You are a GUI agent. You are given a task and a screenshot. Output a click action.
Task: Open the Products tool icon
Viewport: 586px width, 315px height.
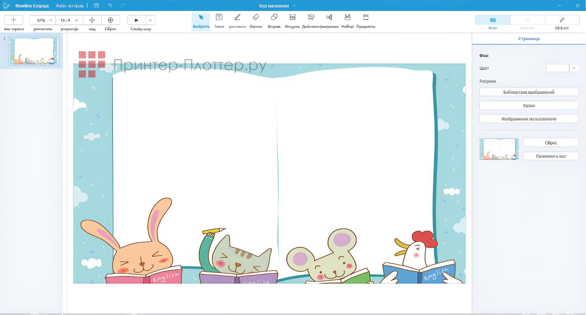coord(366,18)
